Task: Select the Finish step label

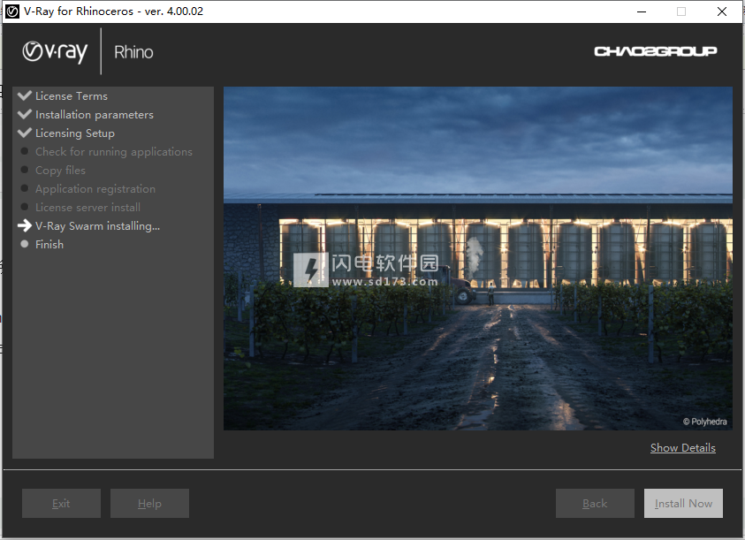Action: coord(49,244)
